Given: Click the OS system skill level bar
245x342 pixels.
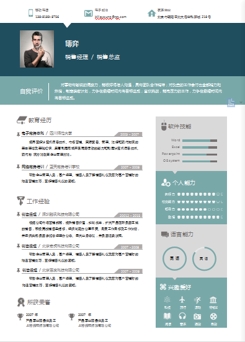Looking at the screenshot, I should pyautogui.click(x=200, y=162).
